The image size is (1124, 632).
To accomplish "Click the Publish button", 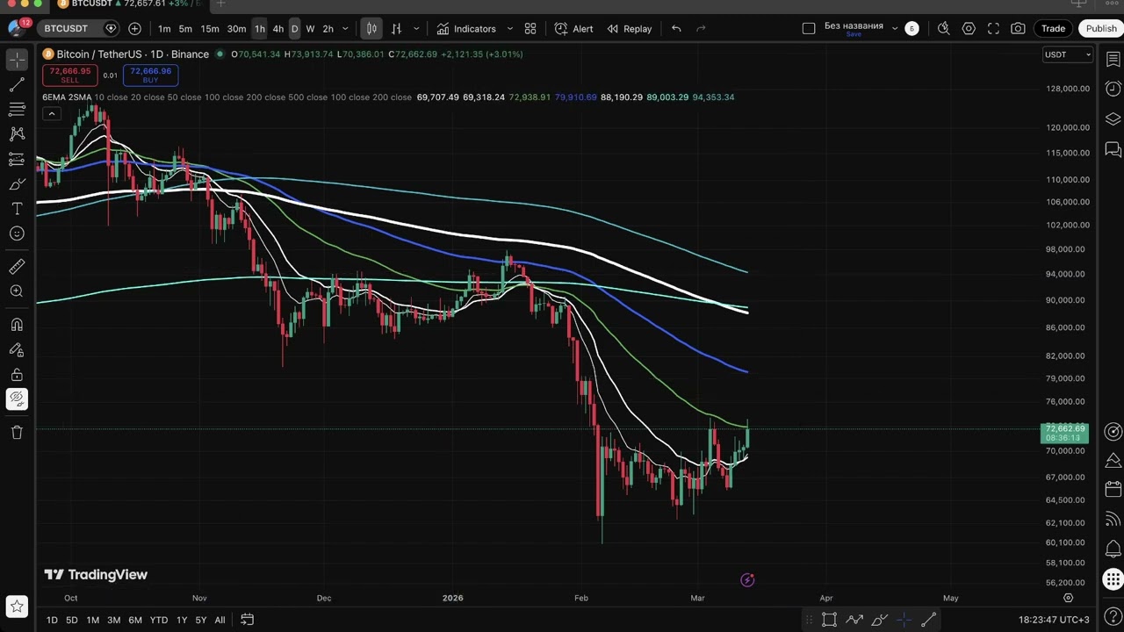I will (x=1101, y=29).
